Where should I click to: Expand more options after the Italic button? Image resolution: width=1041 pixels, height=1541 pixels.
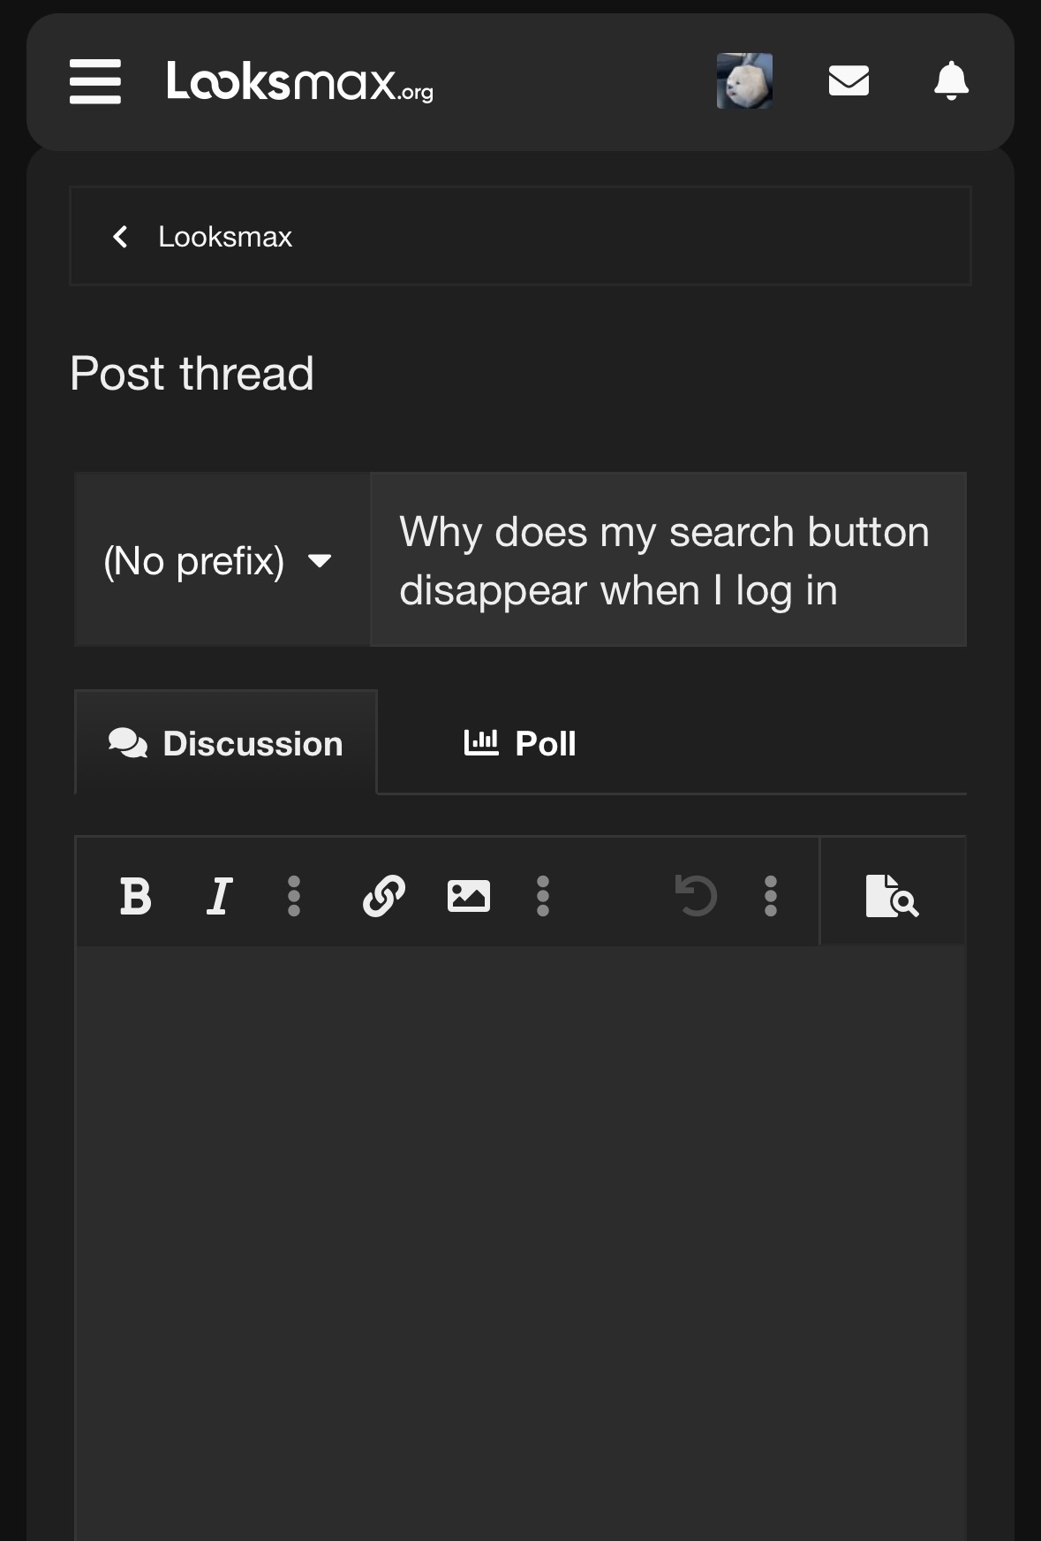pos(294,896)
